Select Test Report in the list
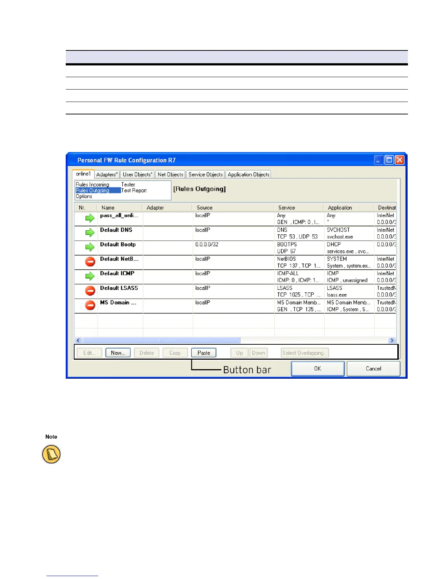 pyautogui.click(x=134, y=190)
